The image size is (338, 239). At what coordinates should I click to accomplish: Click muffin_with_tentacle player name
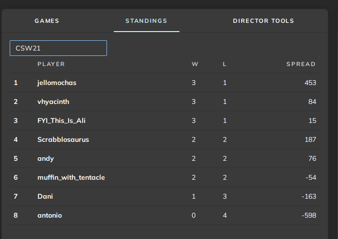point(71,177)
